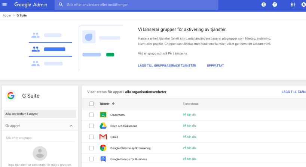Image resolution: width=306 pixels, height=167 pixels.
Task: Click the search magnifier icon
Action: click(61, 4)
